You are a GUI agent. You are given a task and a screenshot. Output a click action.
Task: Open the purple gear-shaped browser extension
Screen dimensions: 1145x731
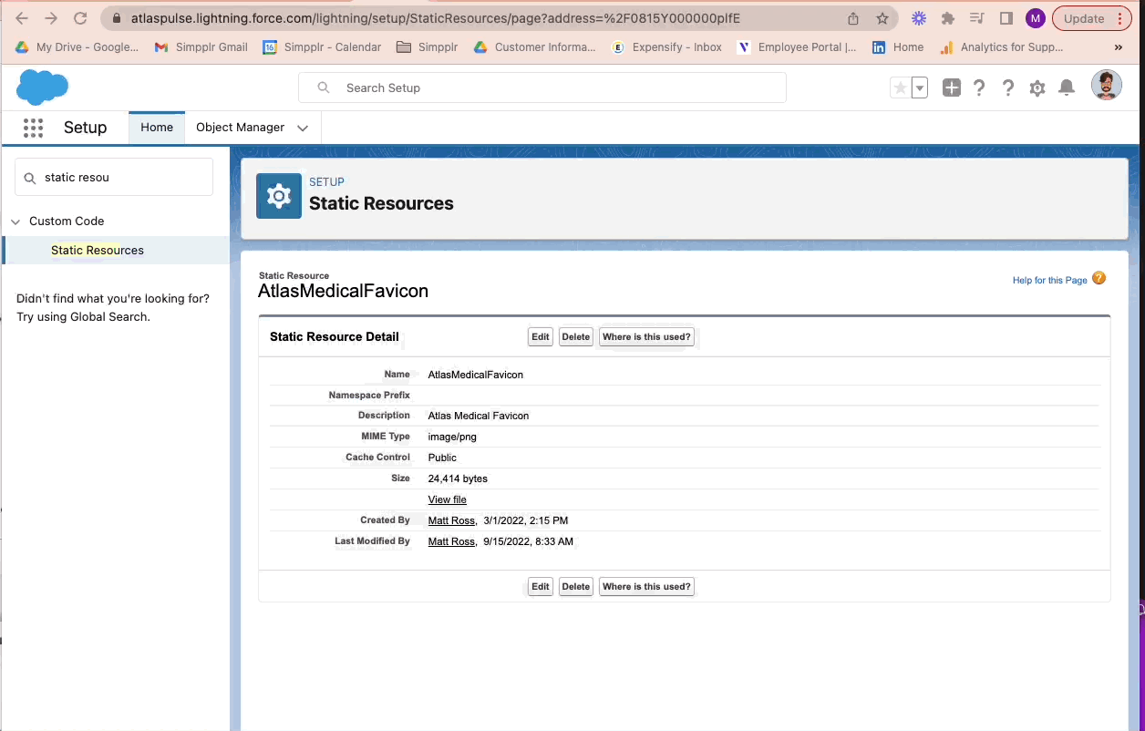(919, 18)
